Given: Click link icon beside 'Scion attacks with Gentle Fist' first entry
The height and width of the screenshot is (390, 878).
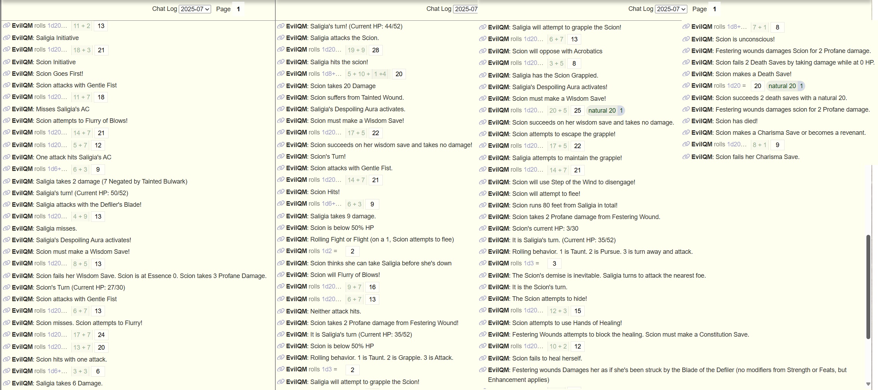Looking at the screenshot, I should point(6,85).
